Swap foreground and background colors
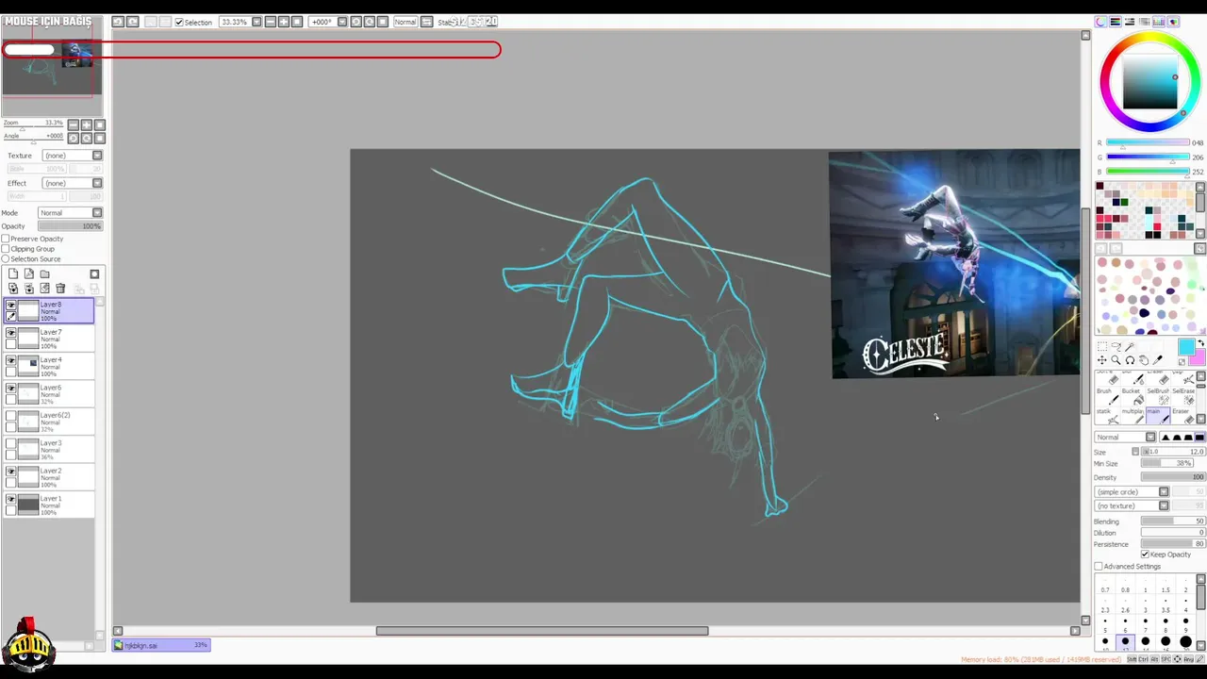This screenshot has width=1207, height=679. click(1201, 343)
